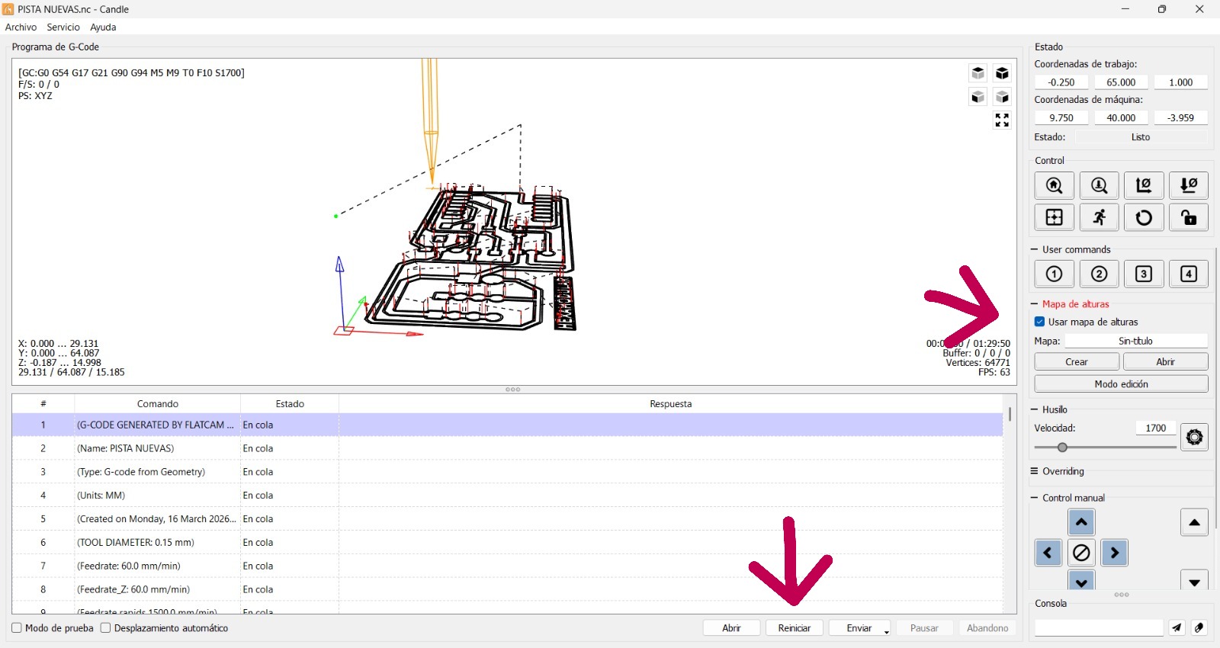Viewport: 1220px width, 648px height.
Task: Click the fit-to-view four-arrows icon
Action: 1002,120
